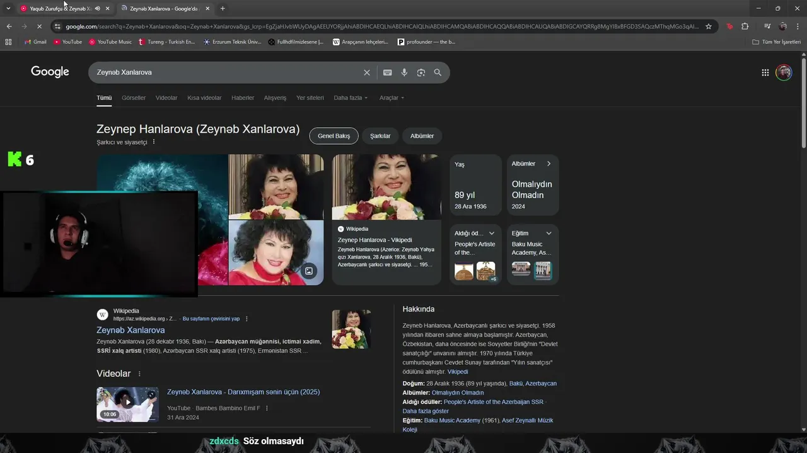Viewport: 807px width, 453px height.
Task: Clear the Google search box text
Action: click(x=367, y=72)
